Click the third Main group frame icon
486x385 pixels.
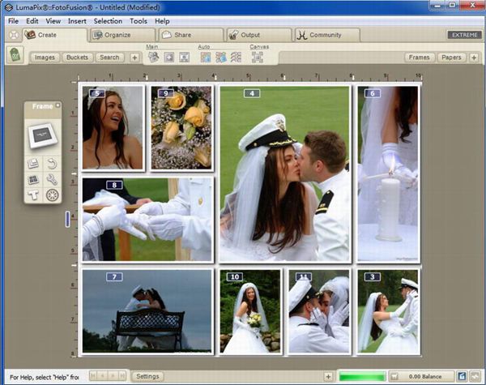point(184,57)
